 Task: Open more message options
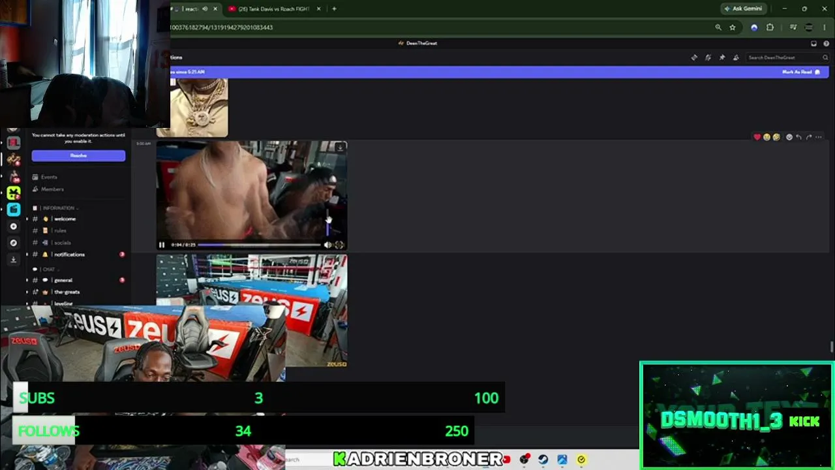tap(819, 137)
